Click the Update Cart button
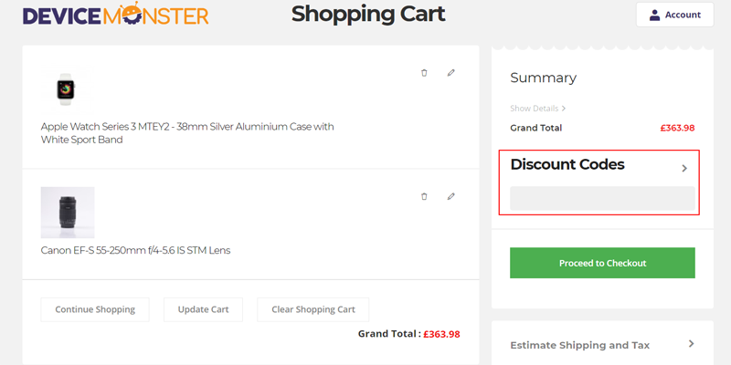 coord(203,309)
